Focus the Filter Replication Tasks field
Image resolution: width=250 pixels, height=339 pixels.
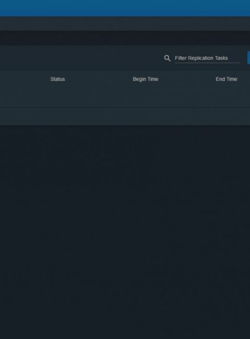[207, 58]
